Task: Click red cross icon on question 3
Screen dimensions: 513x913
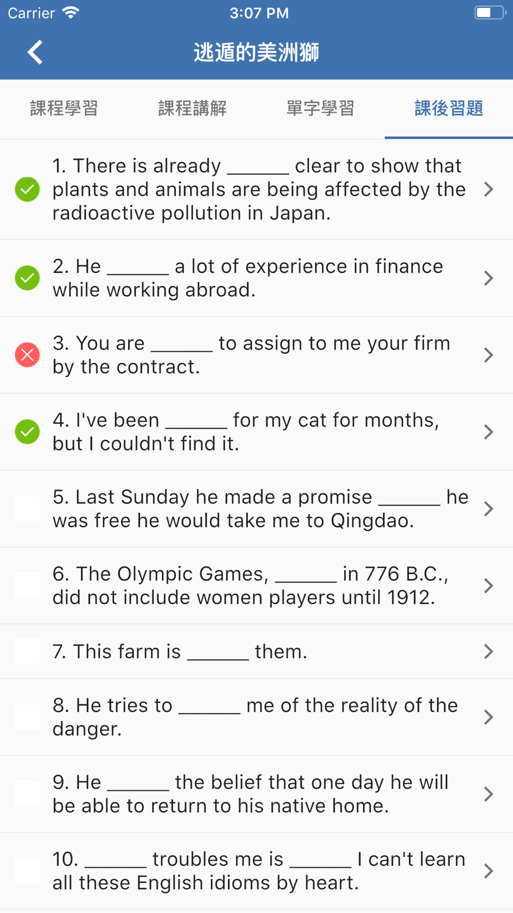Action: coord(27,355)
